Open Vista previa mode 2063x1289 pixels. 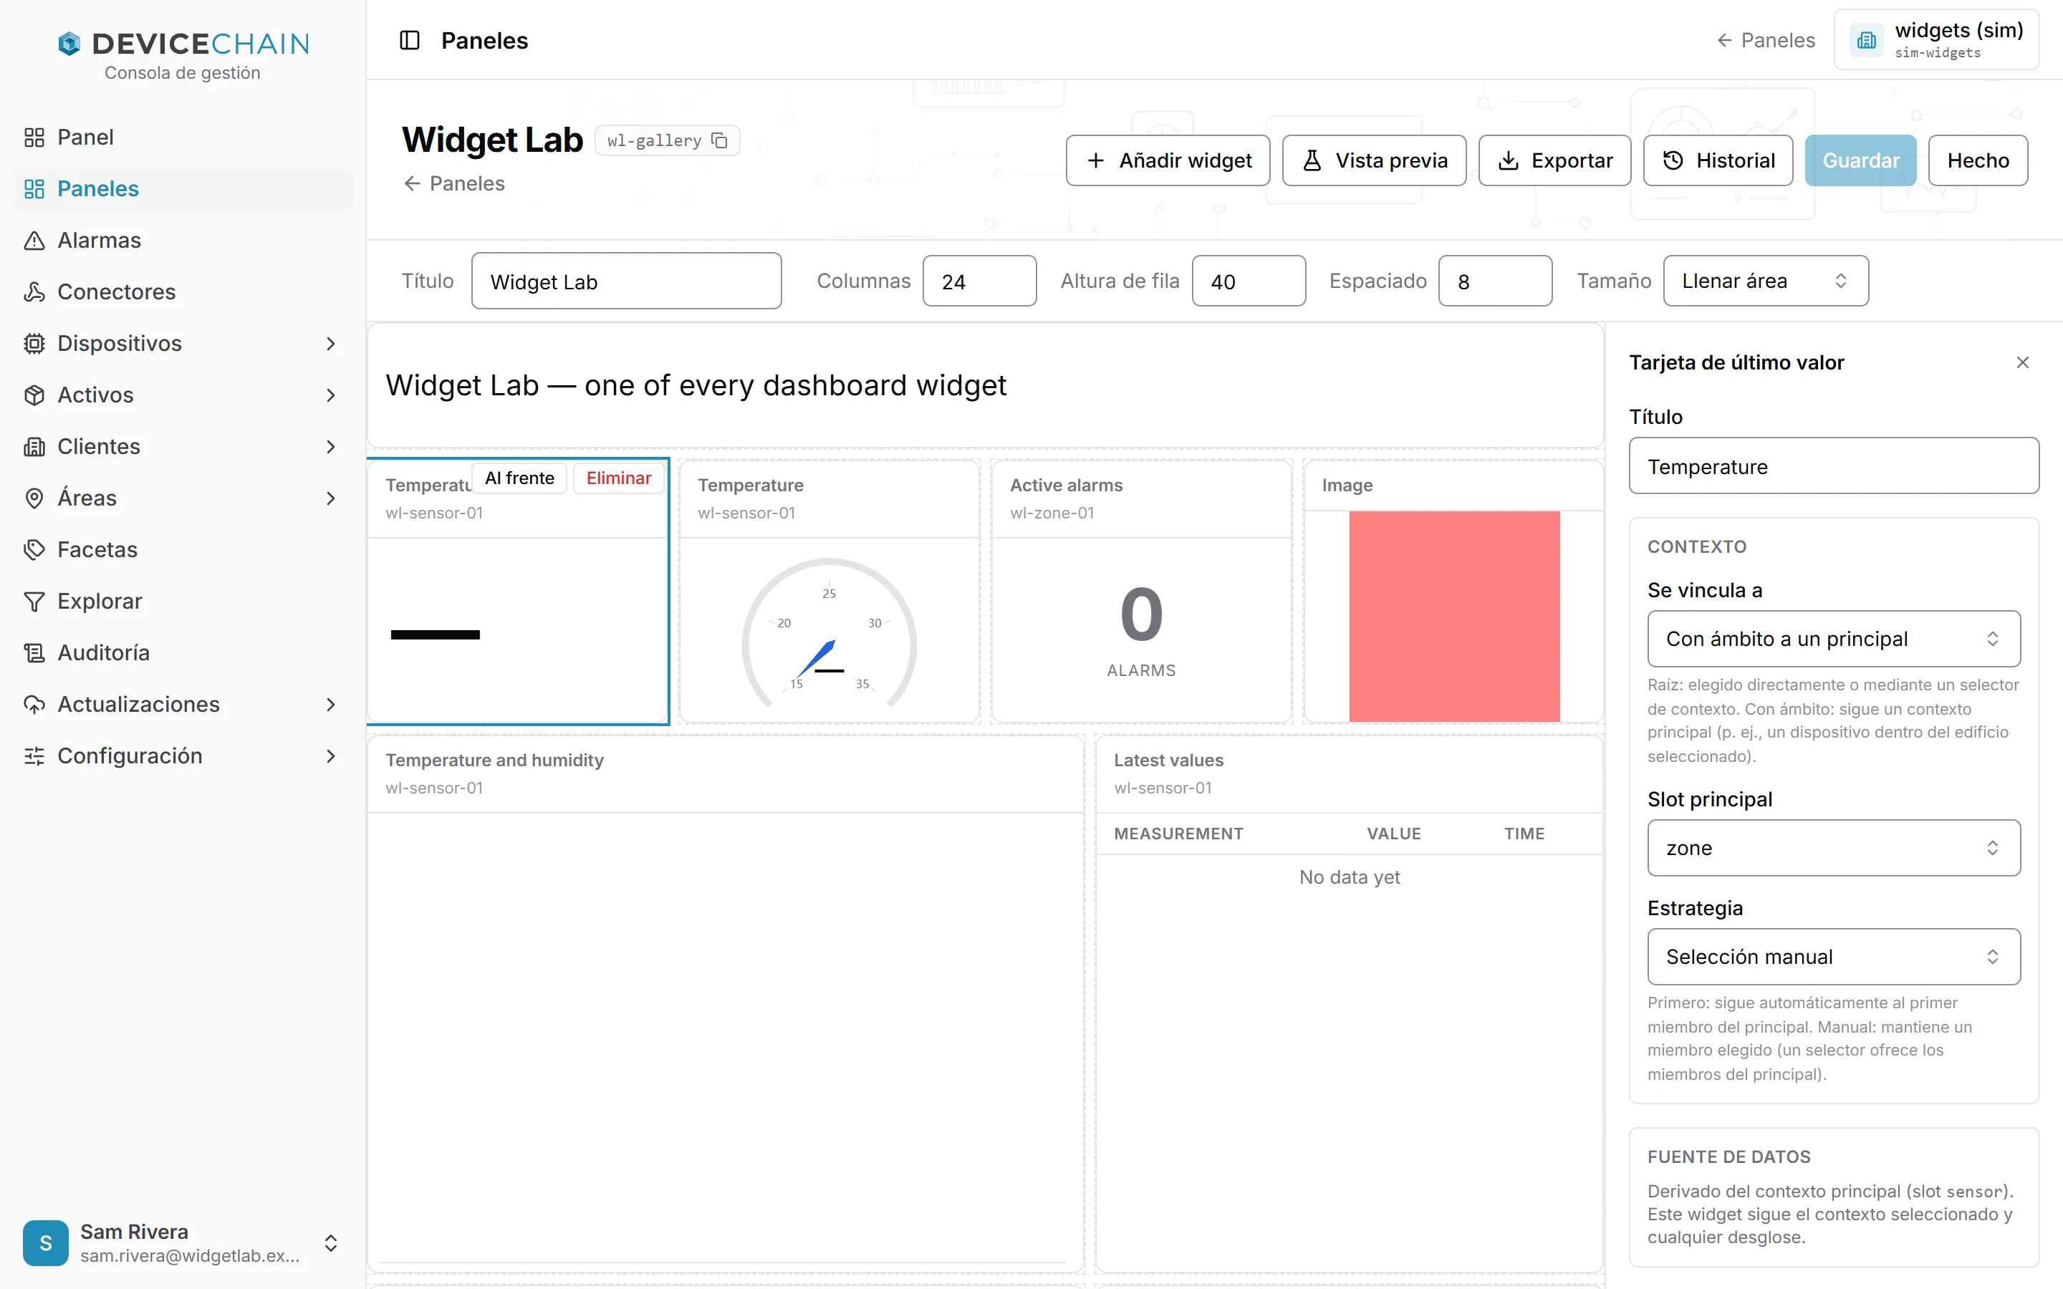(1374, 160)
